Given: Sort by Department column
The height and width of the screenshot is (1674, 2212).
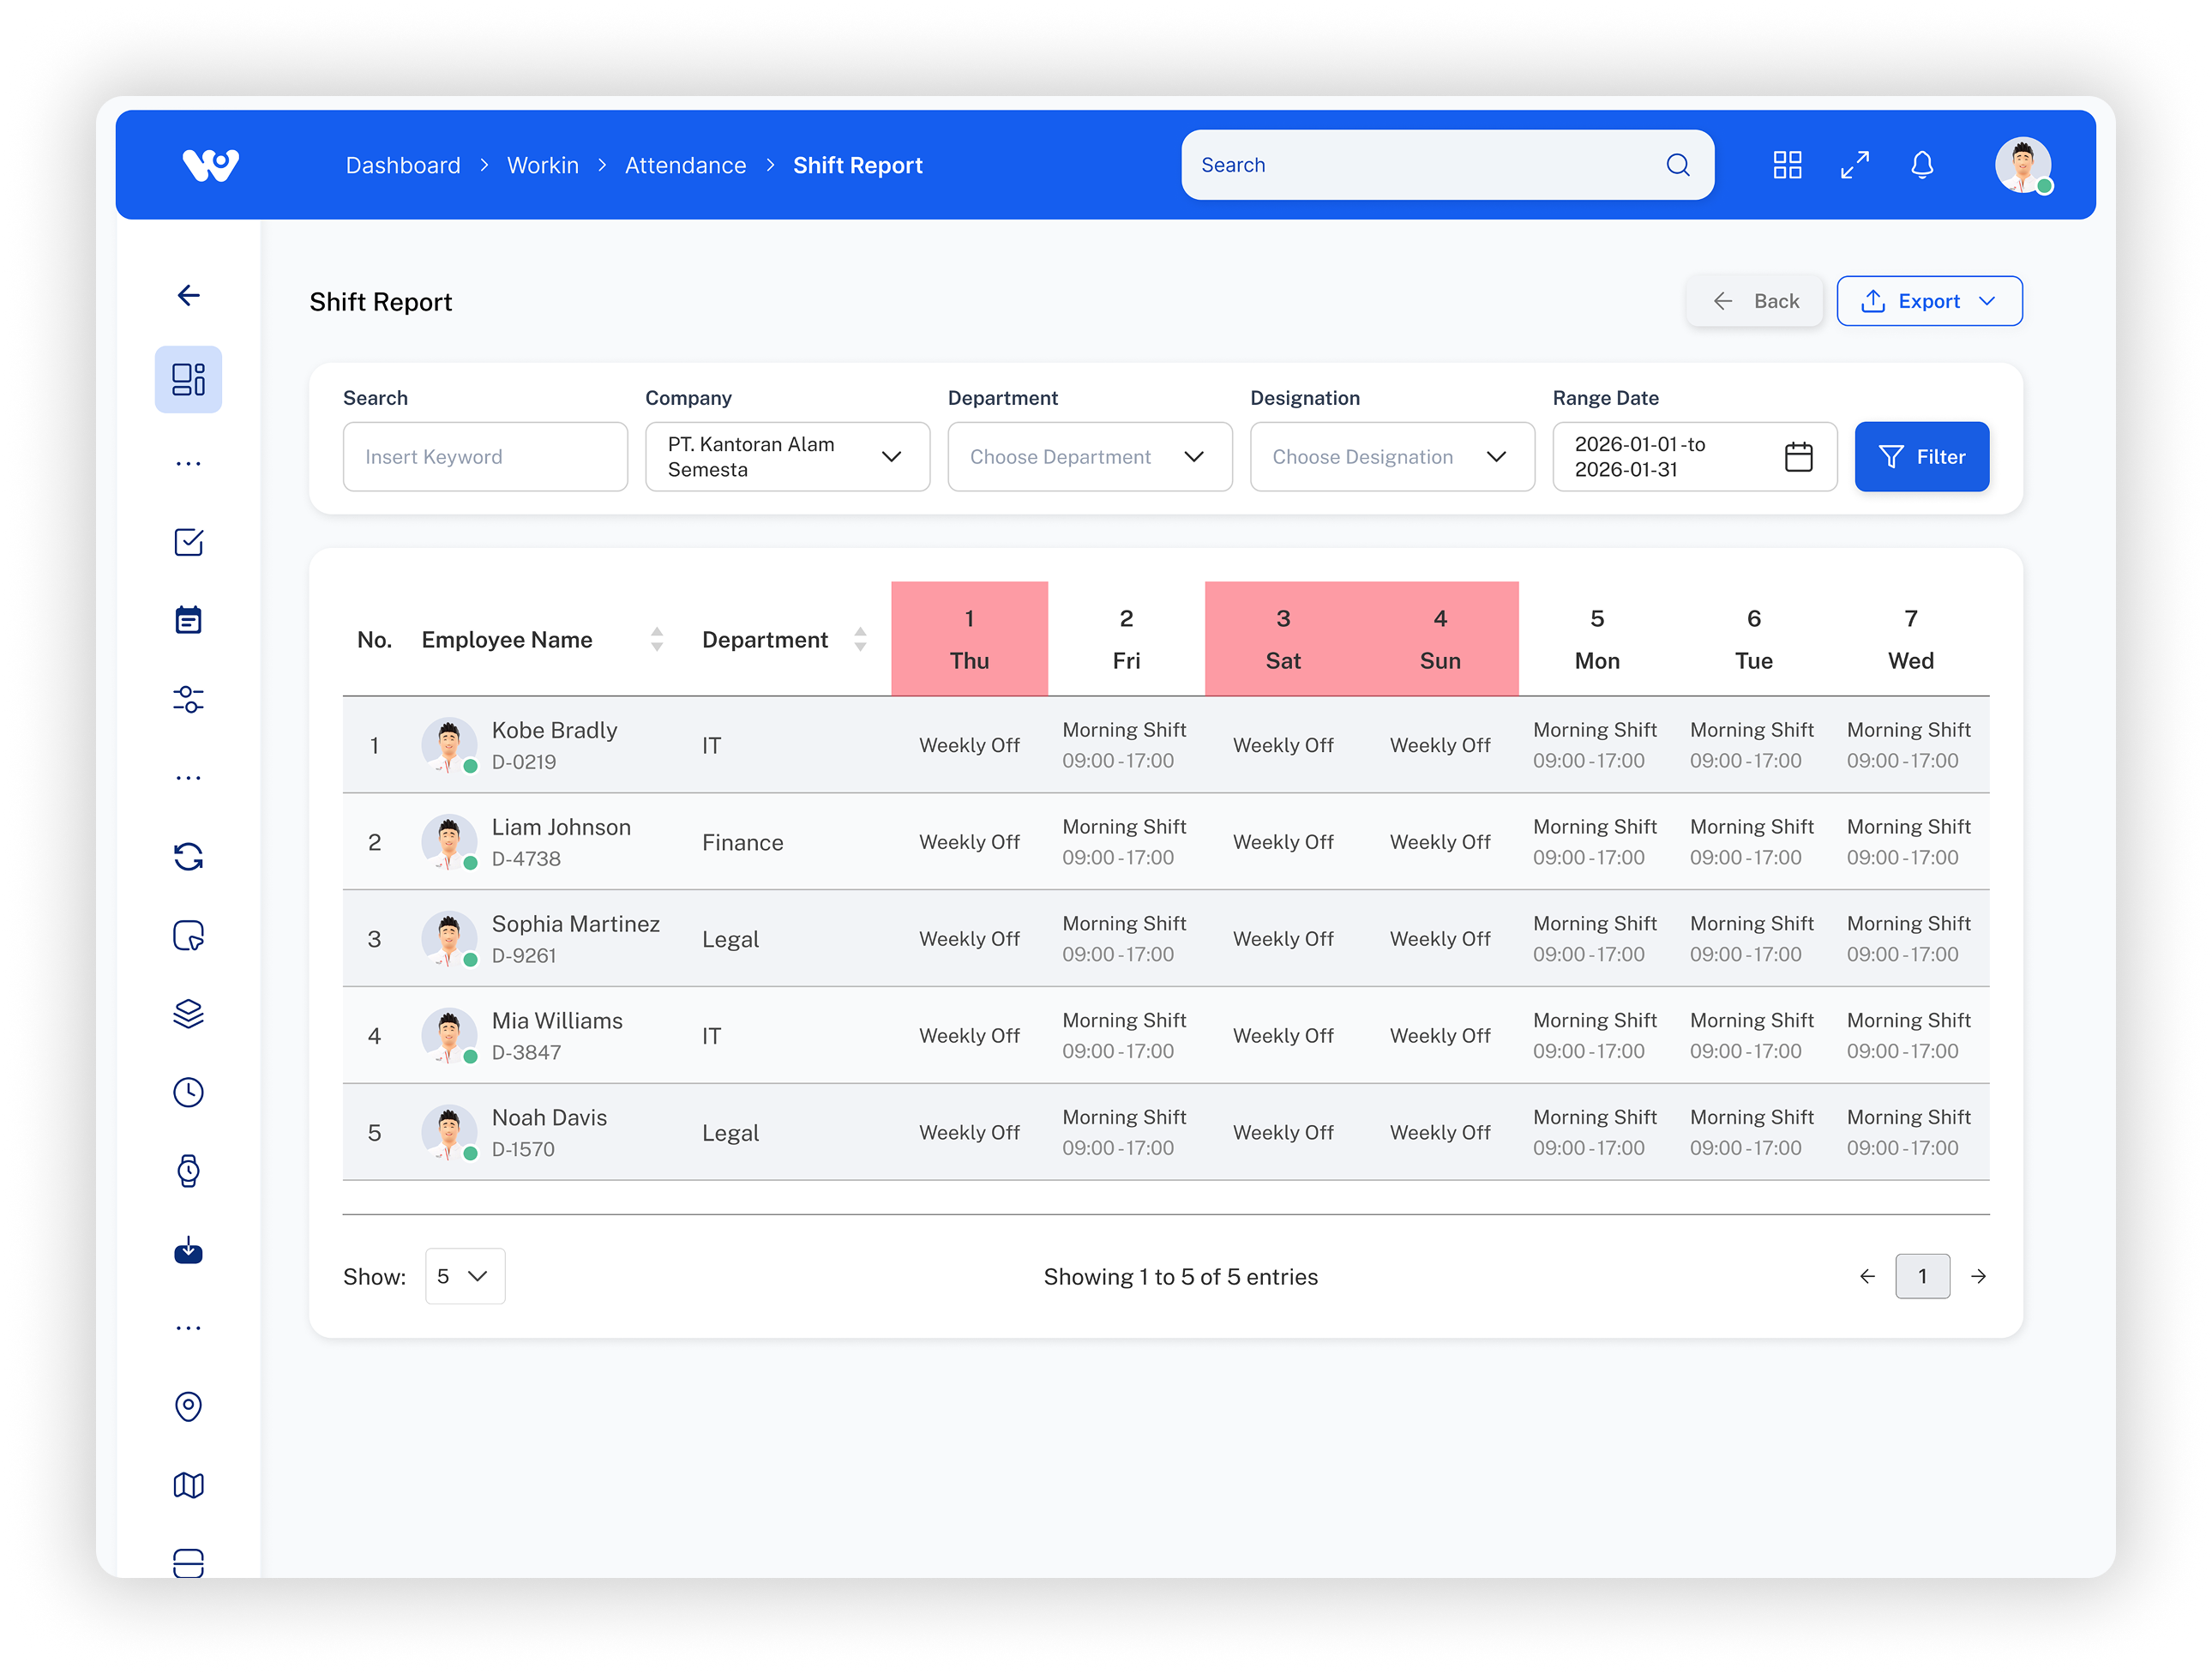Looking at the screenshot, I should point(860,639).
